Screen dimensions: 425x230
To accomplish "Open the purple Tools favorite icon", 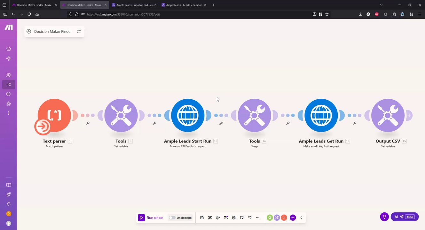I will 277,218.
